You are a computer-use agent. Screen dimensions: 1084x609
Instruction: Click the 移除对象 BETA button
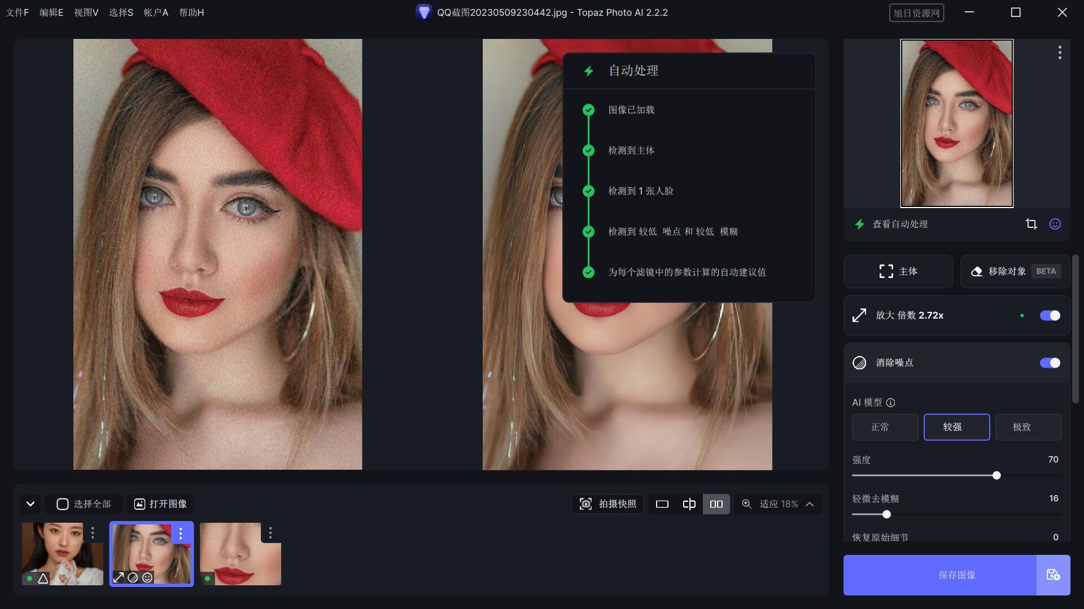(x=1015, y=271)
